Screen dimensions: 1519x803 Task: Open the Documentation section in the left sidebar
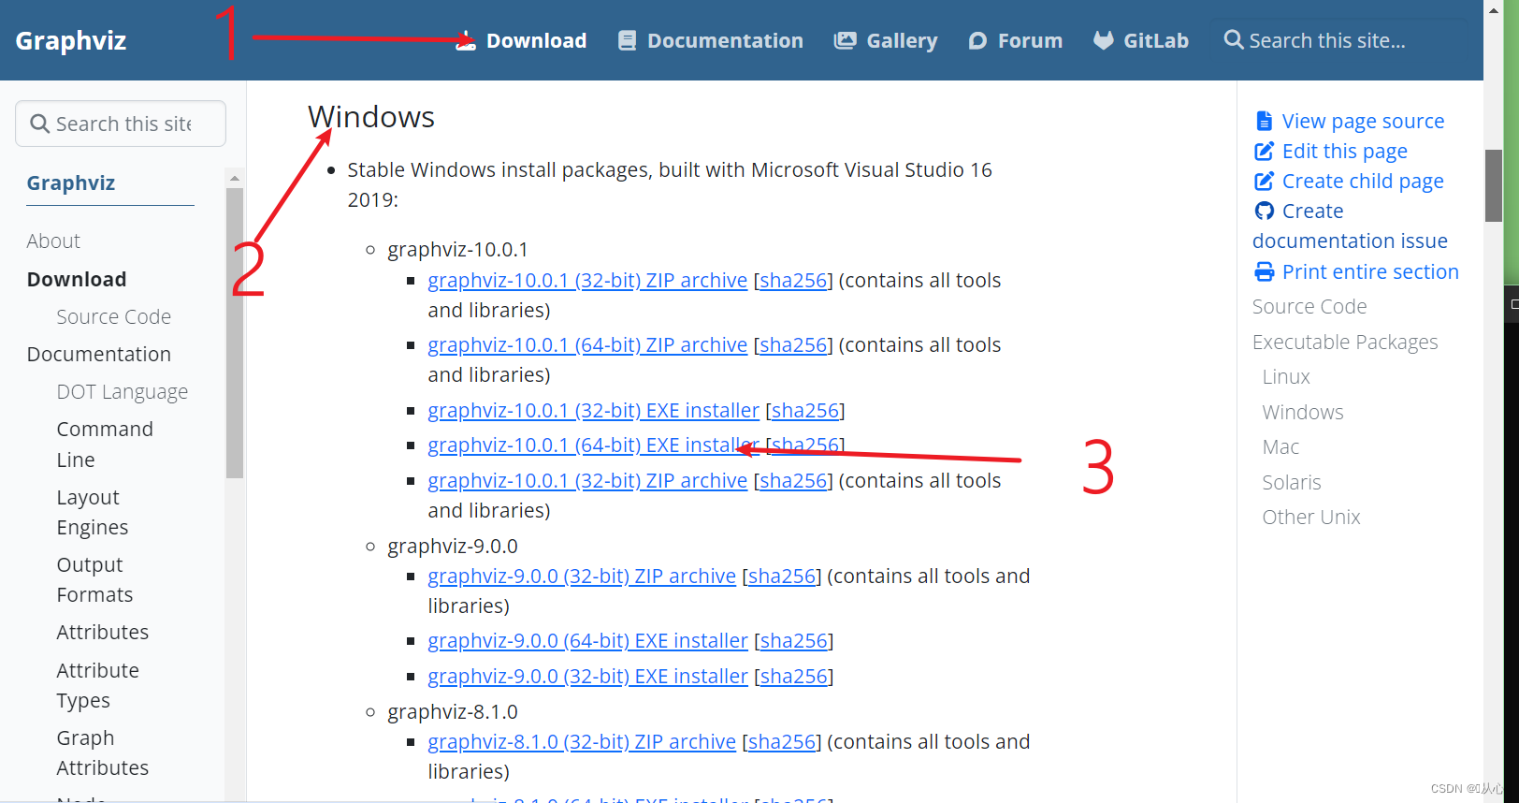pyautogui.click(x=99, y=354)
